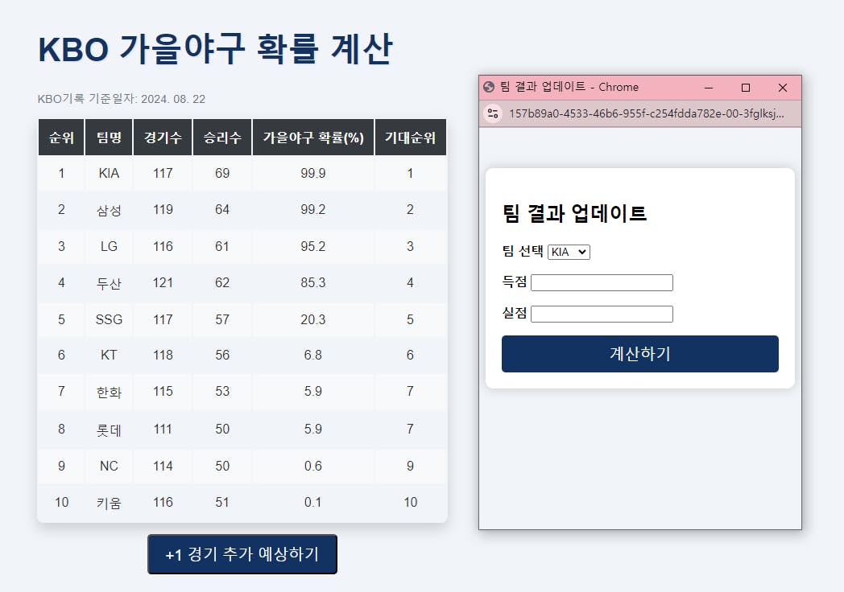Click the 계산하기 button
844x592 pixels.
click(640, 354)
